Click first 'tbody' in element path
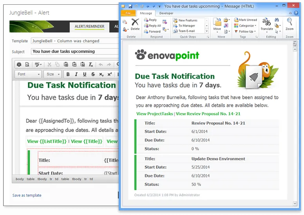This screenshot has width=304, height=215. [x=42, y=179]
